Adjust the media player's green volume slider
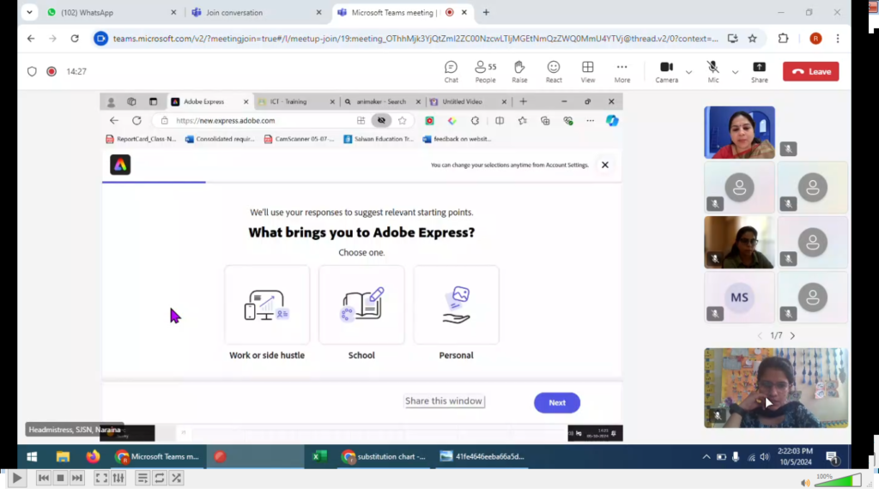This screenshot has width=879, height=494. tap(838, 481)
